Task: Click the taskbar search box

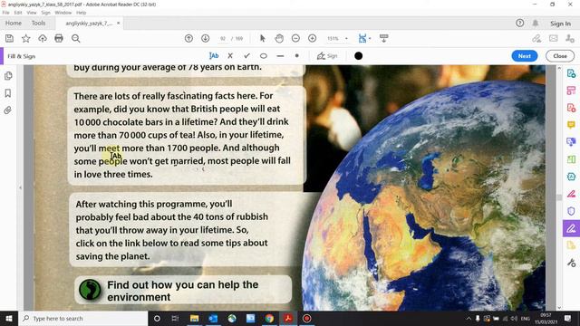Action: (82, 318)
